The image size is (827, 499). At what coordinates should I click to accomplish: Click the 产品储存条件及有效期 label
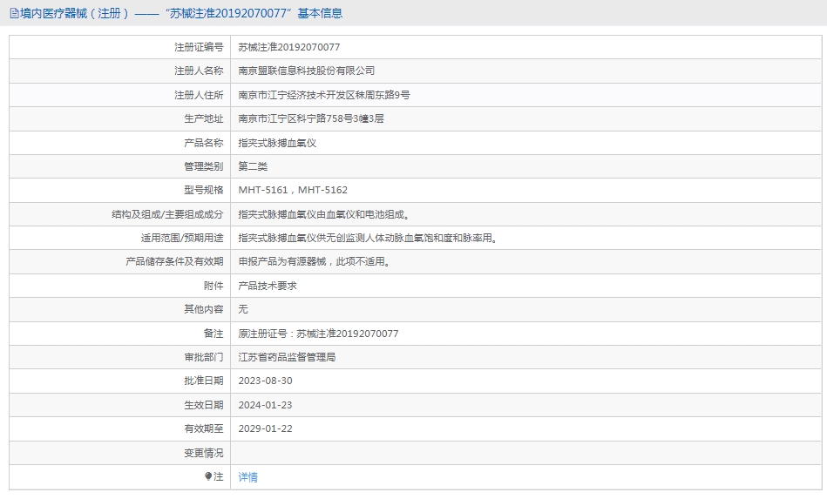click(174, 261)
